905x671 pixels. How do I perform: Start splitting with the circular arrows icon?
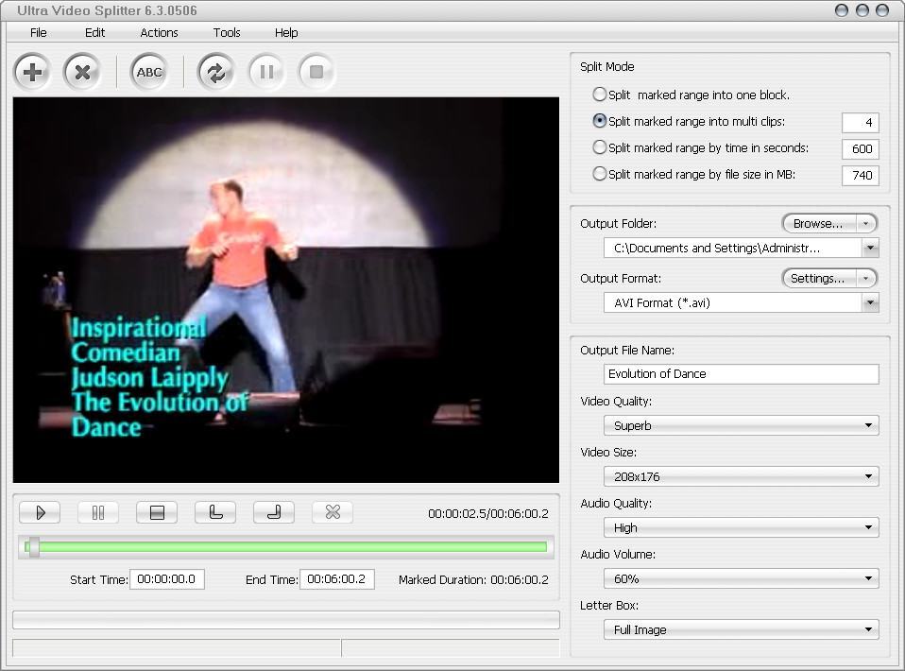[215, 72]
